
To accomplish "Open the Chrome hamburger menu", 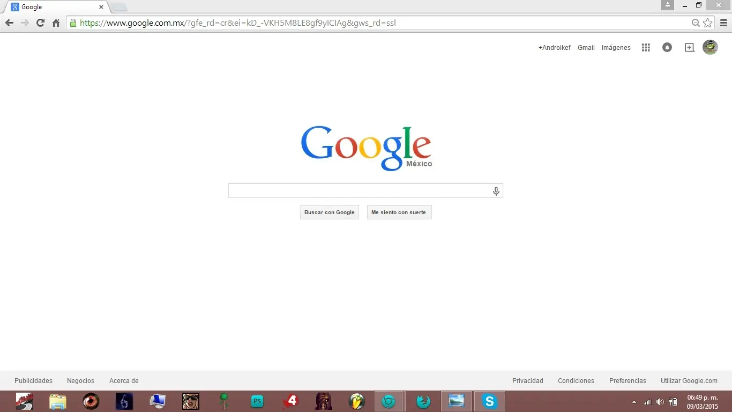I will [x=724, y=23].
